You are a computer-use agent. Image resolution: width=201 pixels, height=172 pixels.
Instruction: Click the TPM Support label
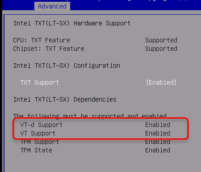[x=40, y=142]
